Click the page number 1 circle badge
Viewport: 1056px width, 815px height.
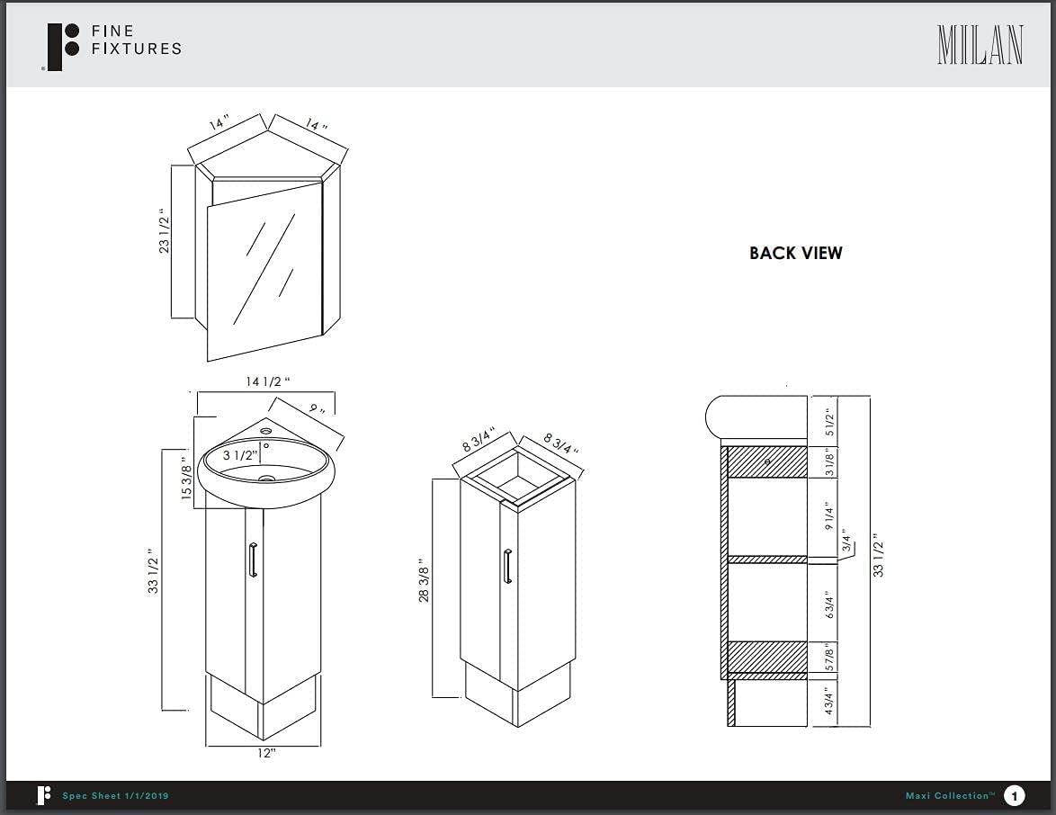tap(1015, 796)
